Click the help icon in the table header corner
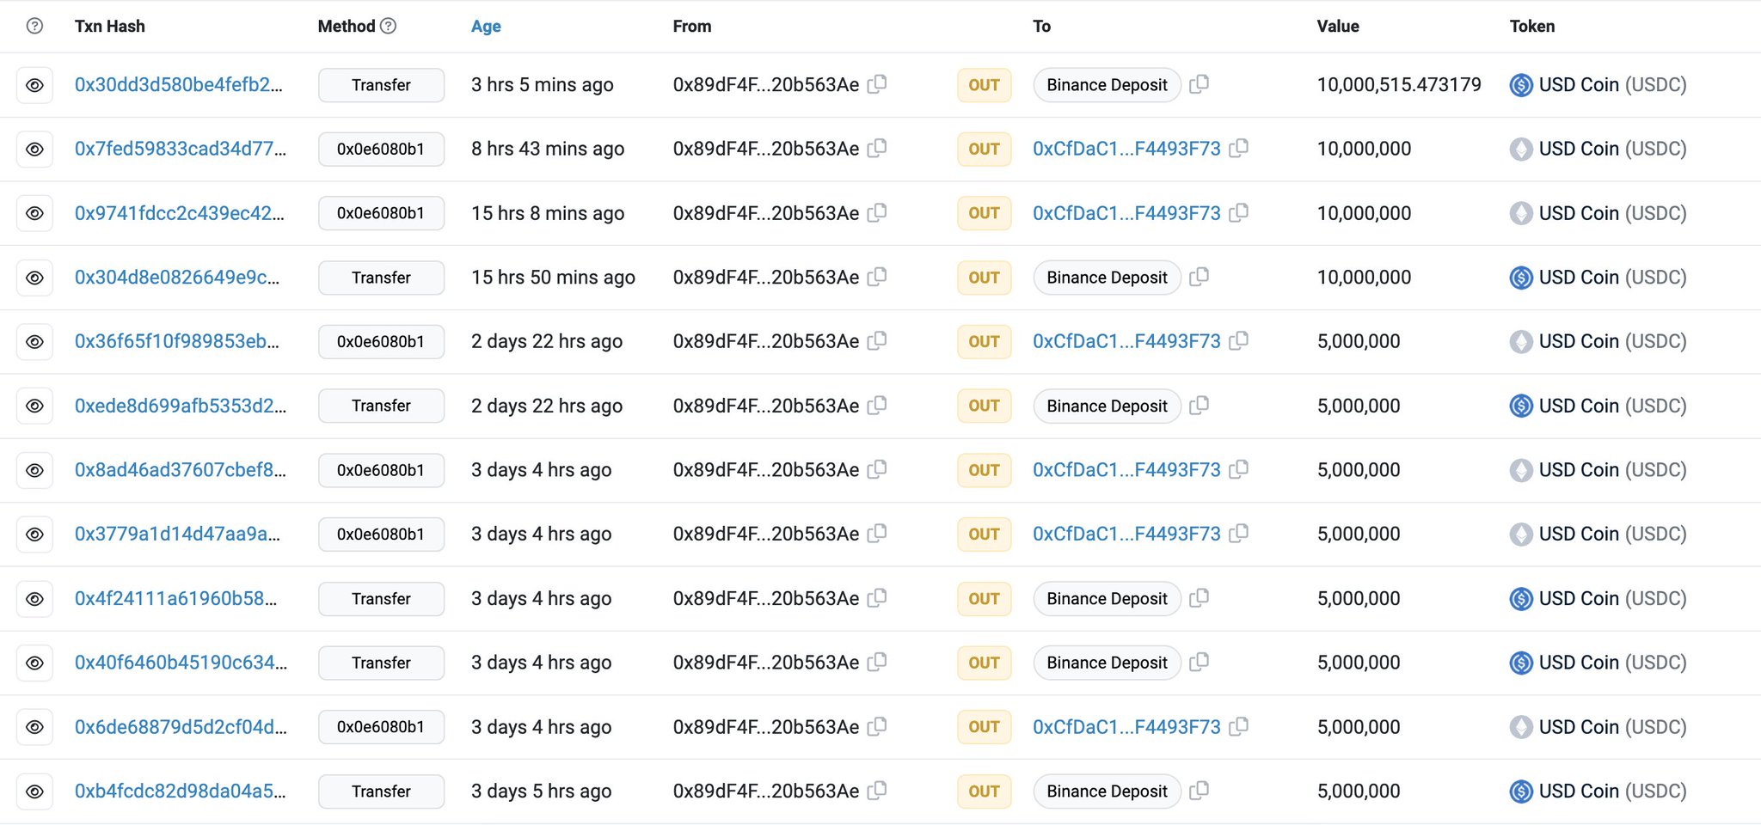The width and height of the screenshot is (1761, 825). (x=34, y=26)
